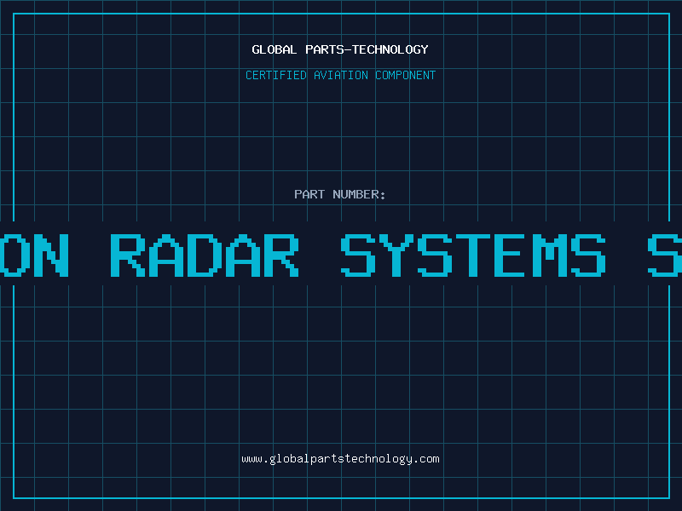Click the letter T in SYSTEMS
Viewport: 682px width, 511px height.
(x=473, y=255)
